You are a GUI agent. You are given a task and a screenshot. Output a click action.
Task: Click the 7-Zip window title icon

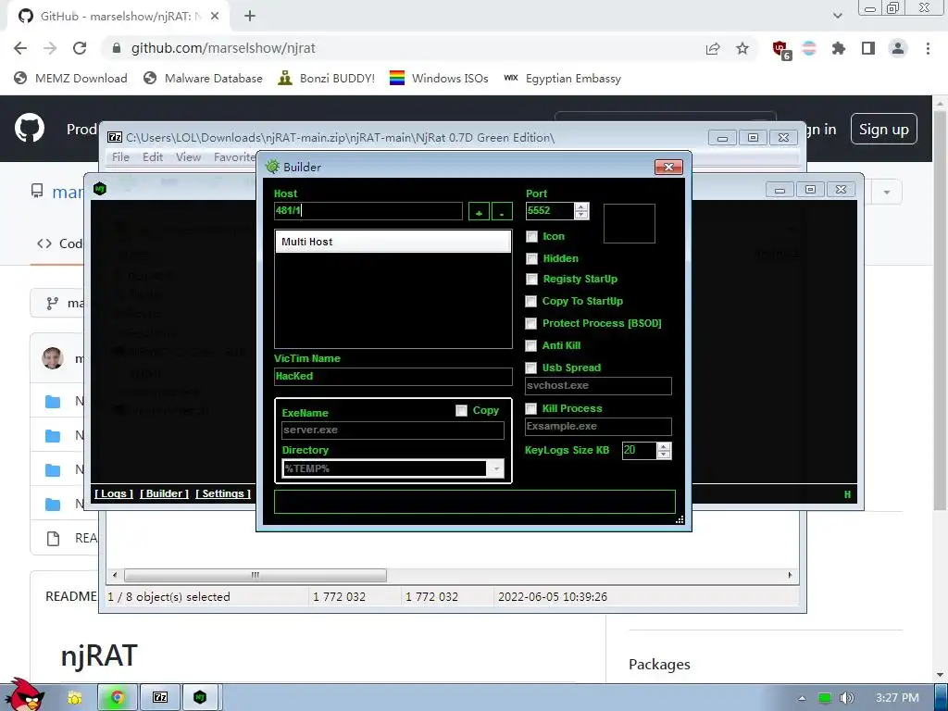(x=114, y=137)
